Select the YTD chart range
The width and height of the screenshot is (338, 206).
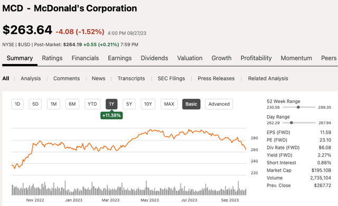coord(92,104)
